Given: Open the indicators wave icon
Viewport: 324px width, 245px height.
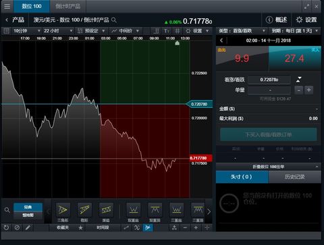Looking at the screenshot, I should click(x=137, y=227).
